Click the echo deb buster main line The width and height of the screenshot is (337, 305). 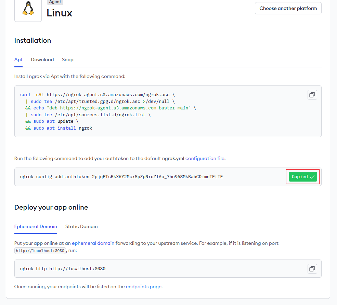coord(111,108)
